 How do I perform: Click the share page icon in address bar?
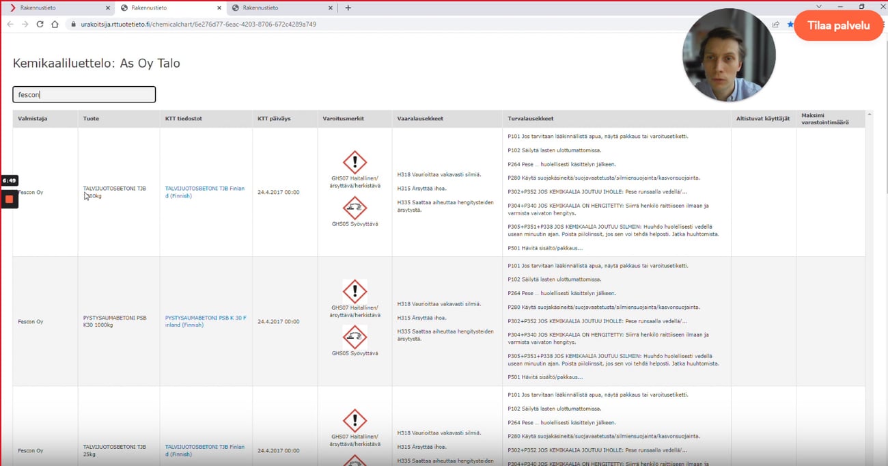(x=776, y=24)
